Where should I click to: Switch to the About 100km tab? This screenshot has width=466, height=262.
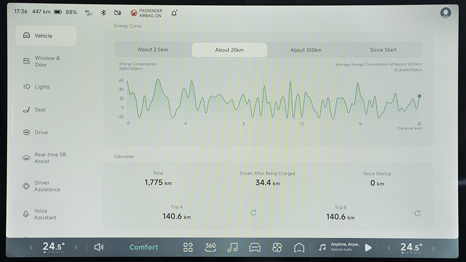point(305,50)
